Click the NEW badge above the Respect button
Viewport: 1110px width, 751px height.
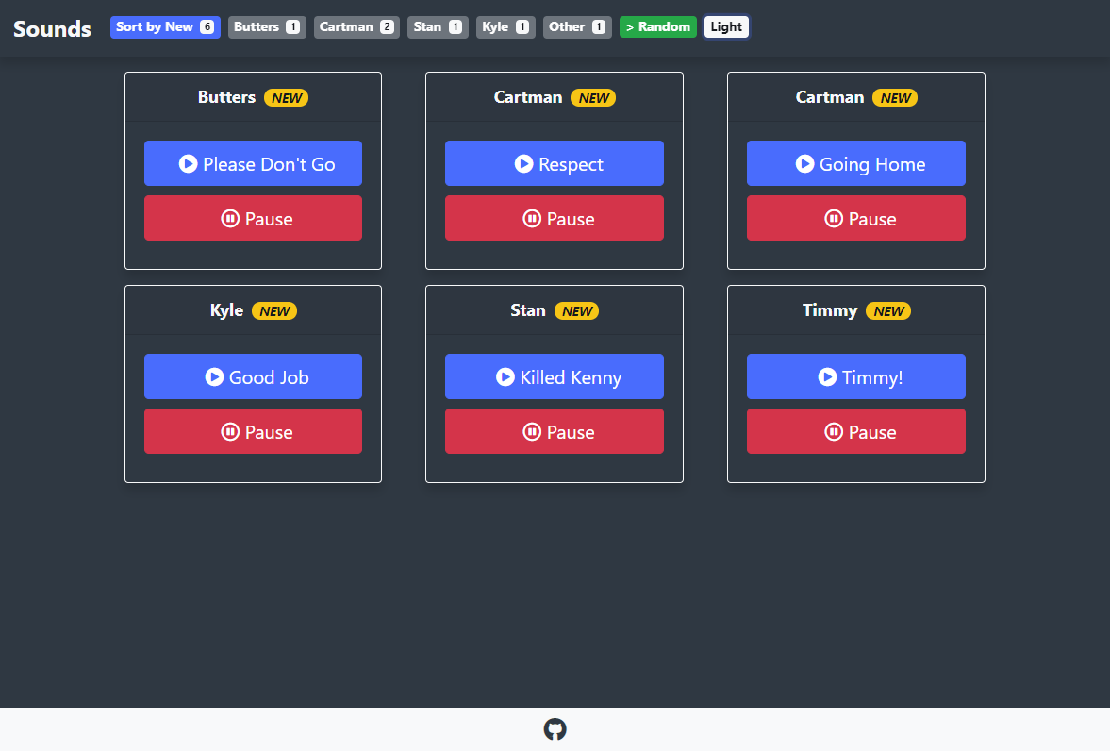click(x=593, y=98)
